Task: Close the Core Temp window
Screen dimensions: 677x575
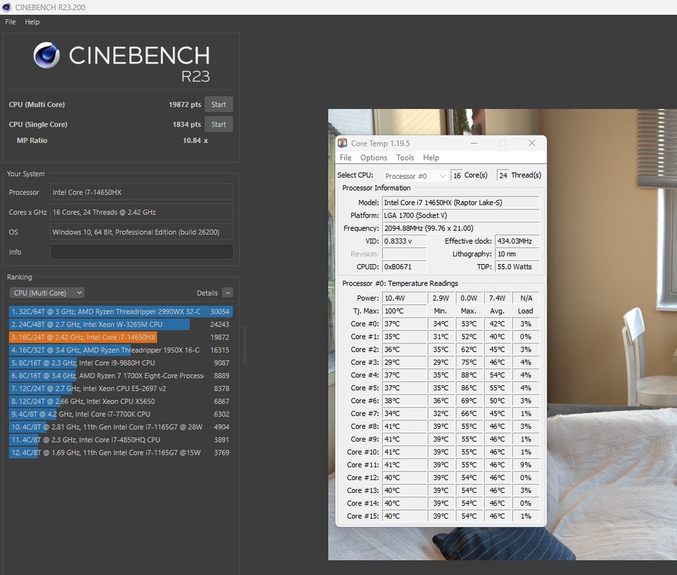Action: pos(531,144)
